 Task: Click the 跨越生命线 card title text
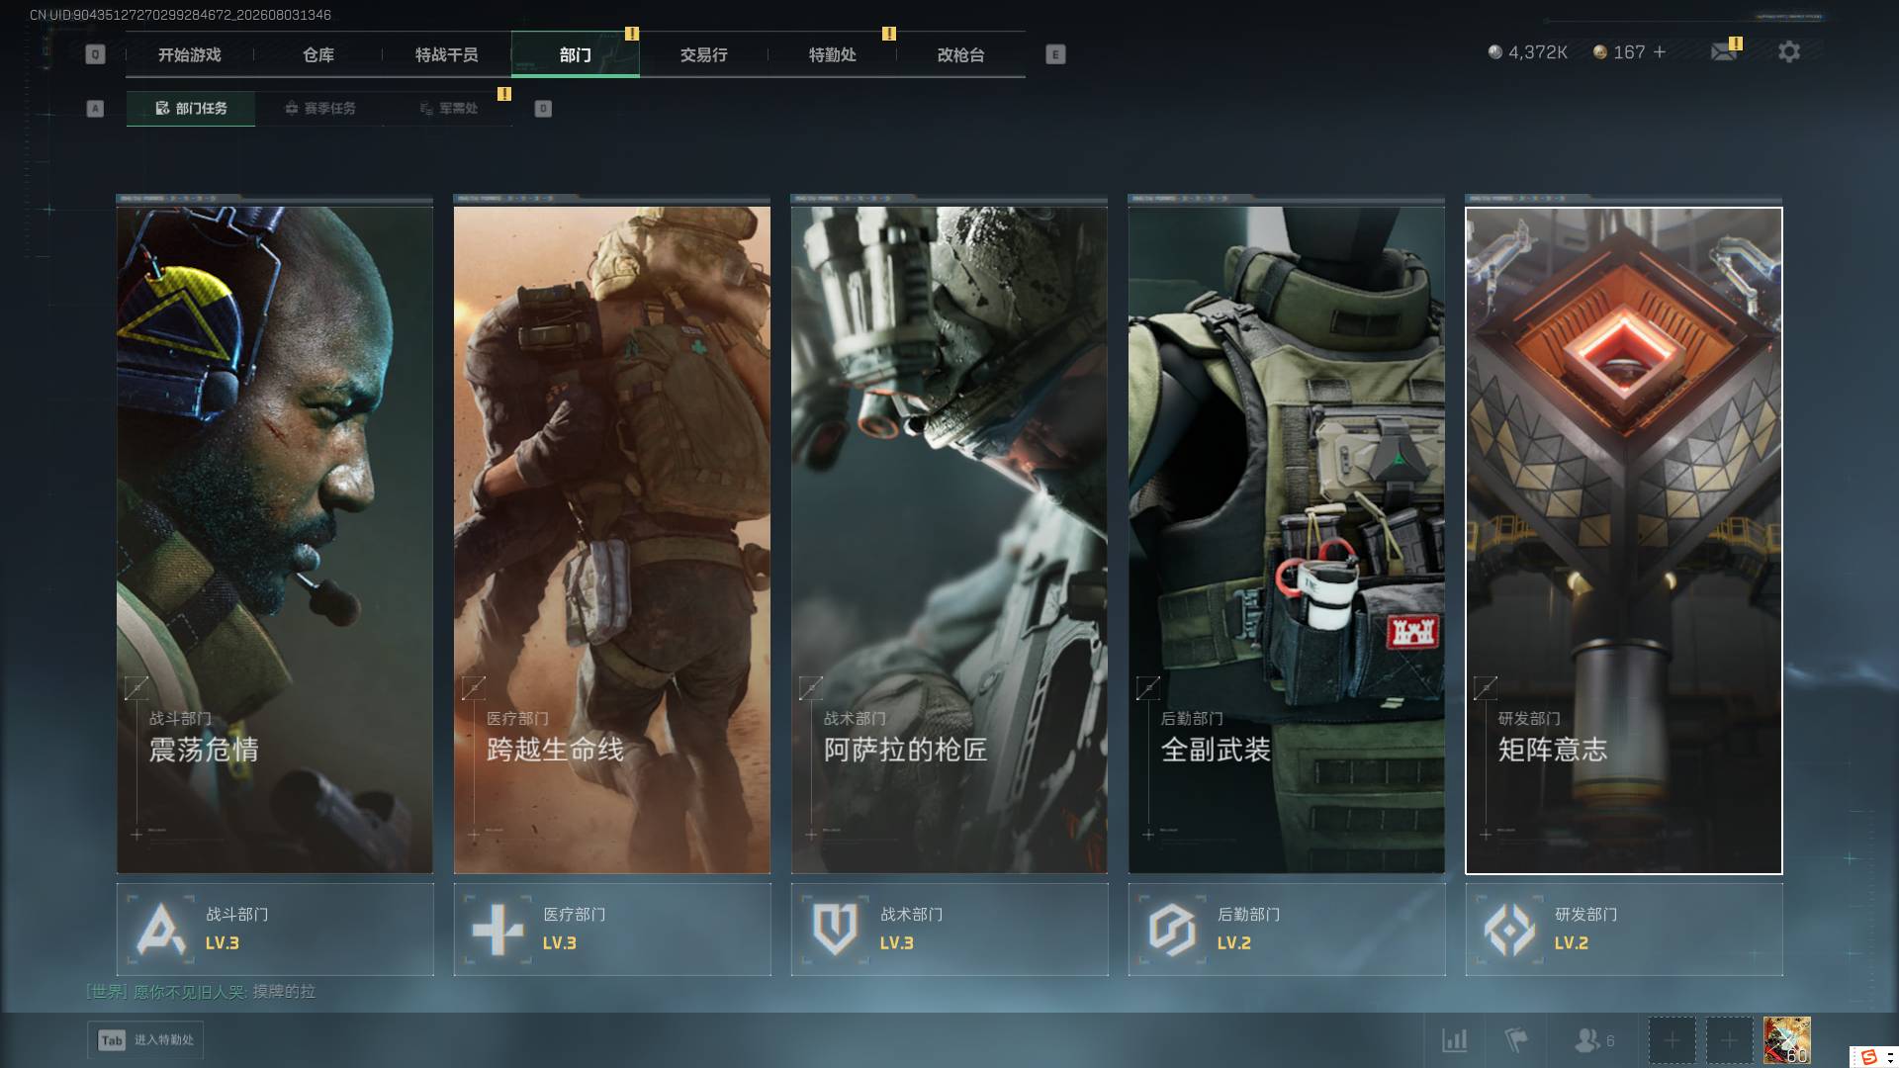pos(555,750)
